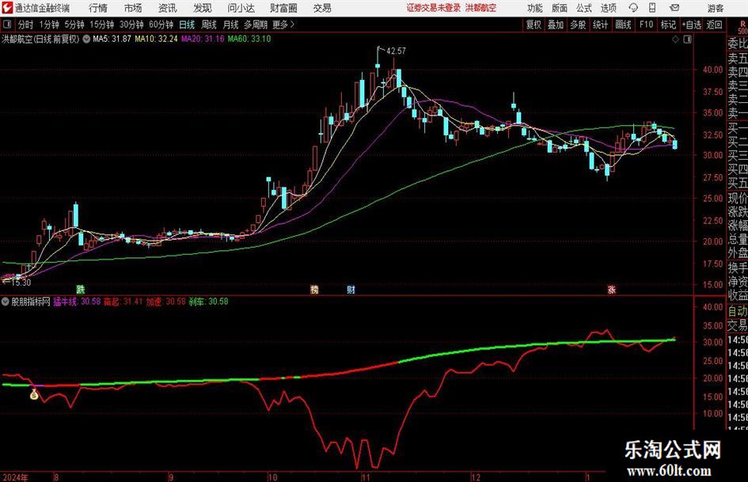Toggle the left sidebar panel icon
The height and width of the screenshot is (482, 748).
point(7,25)
